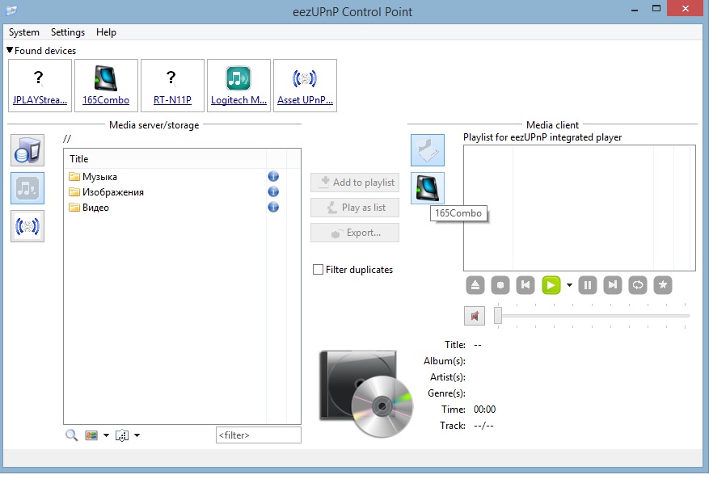Open the Видео folder
Image resolution: width=709 pixels, height=479 pixels.
click(x=89, y=208)
